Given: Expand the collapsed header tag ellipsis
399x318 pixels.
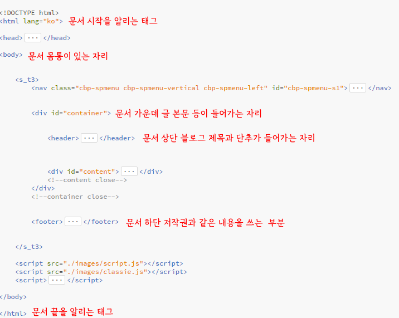Looking at the screenshot, I should (89, 138).
